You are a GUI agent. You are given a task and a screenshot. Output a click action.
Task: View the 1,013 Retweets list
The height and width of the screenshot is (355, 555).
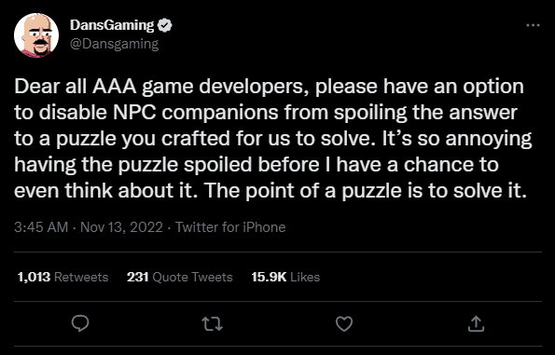pyautogui.click(x=62, y=277)
